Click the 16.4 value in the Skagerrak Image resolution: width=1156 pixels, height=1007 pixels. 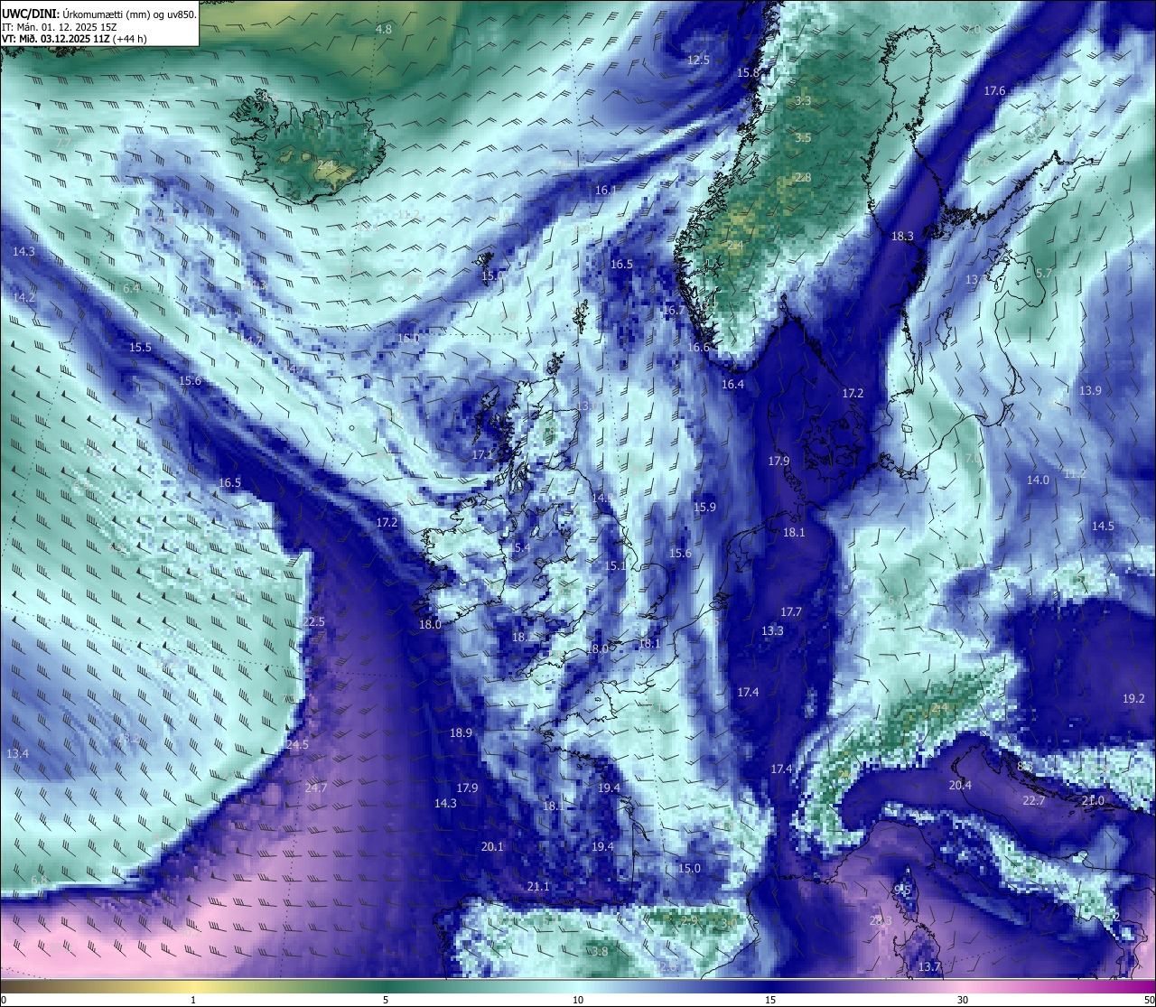pos(732,385)
